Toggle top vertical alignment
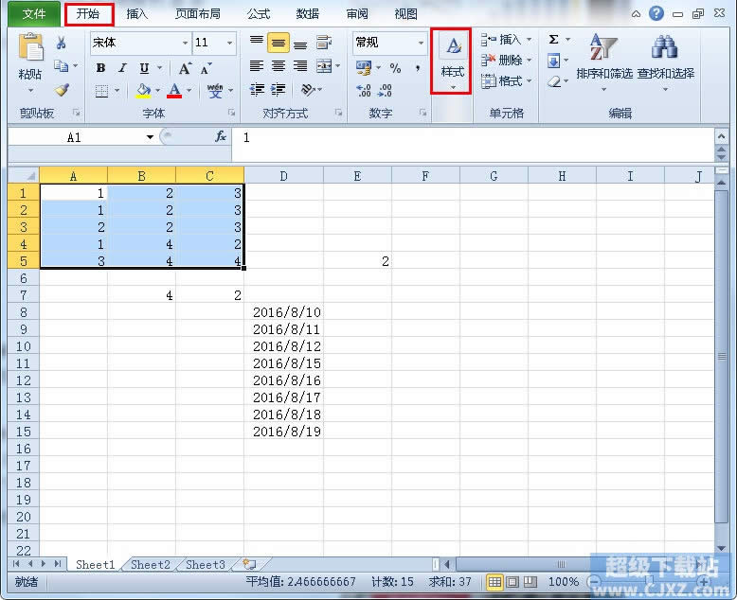The image size is (737, 600). [256, 43]
